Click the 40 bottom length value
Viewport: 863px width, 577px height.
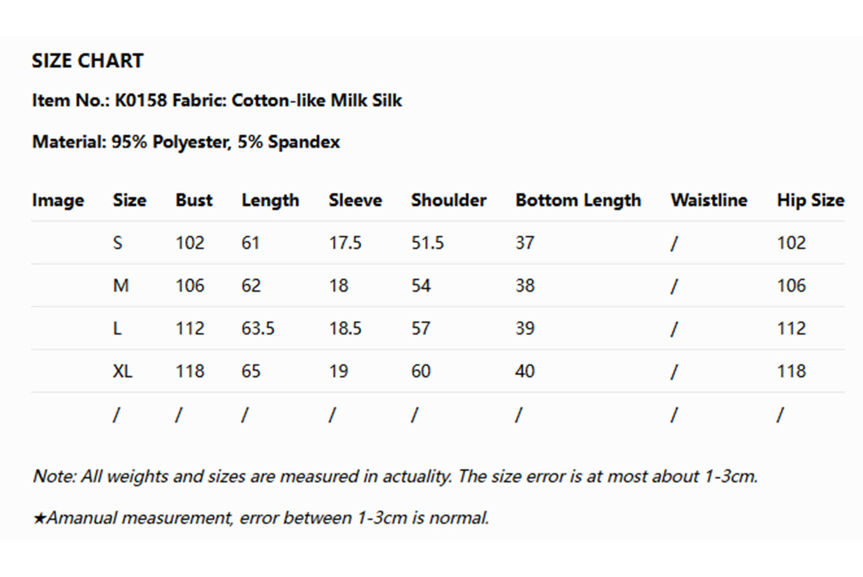[524, 372]
